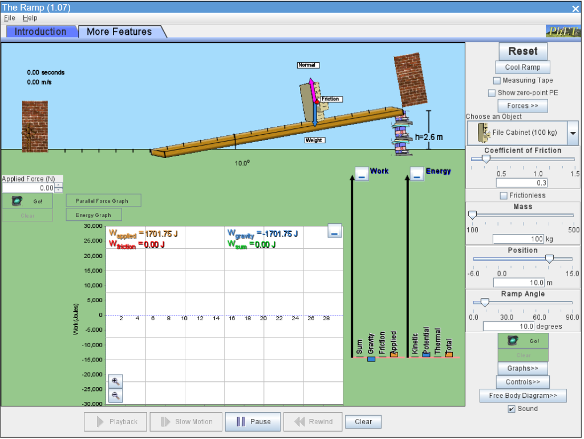Zoom out on the work graph

[115, 396]
